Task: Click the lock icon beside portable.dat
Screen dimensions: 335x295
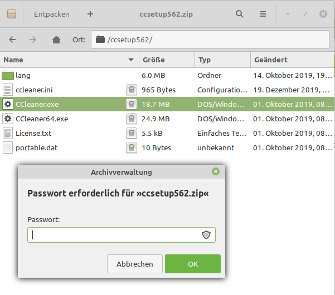Action: coord(130,147)
